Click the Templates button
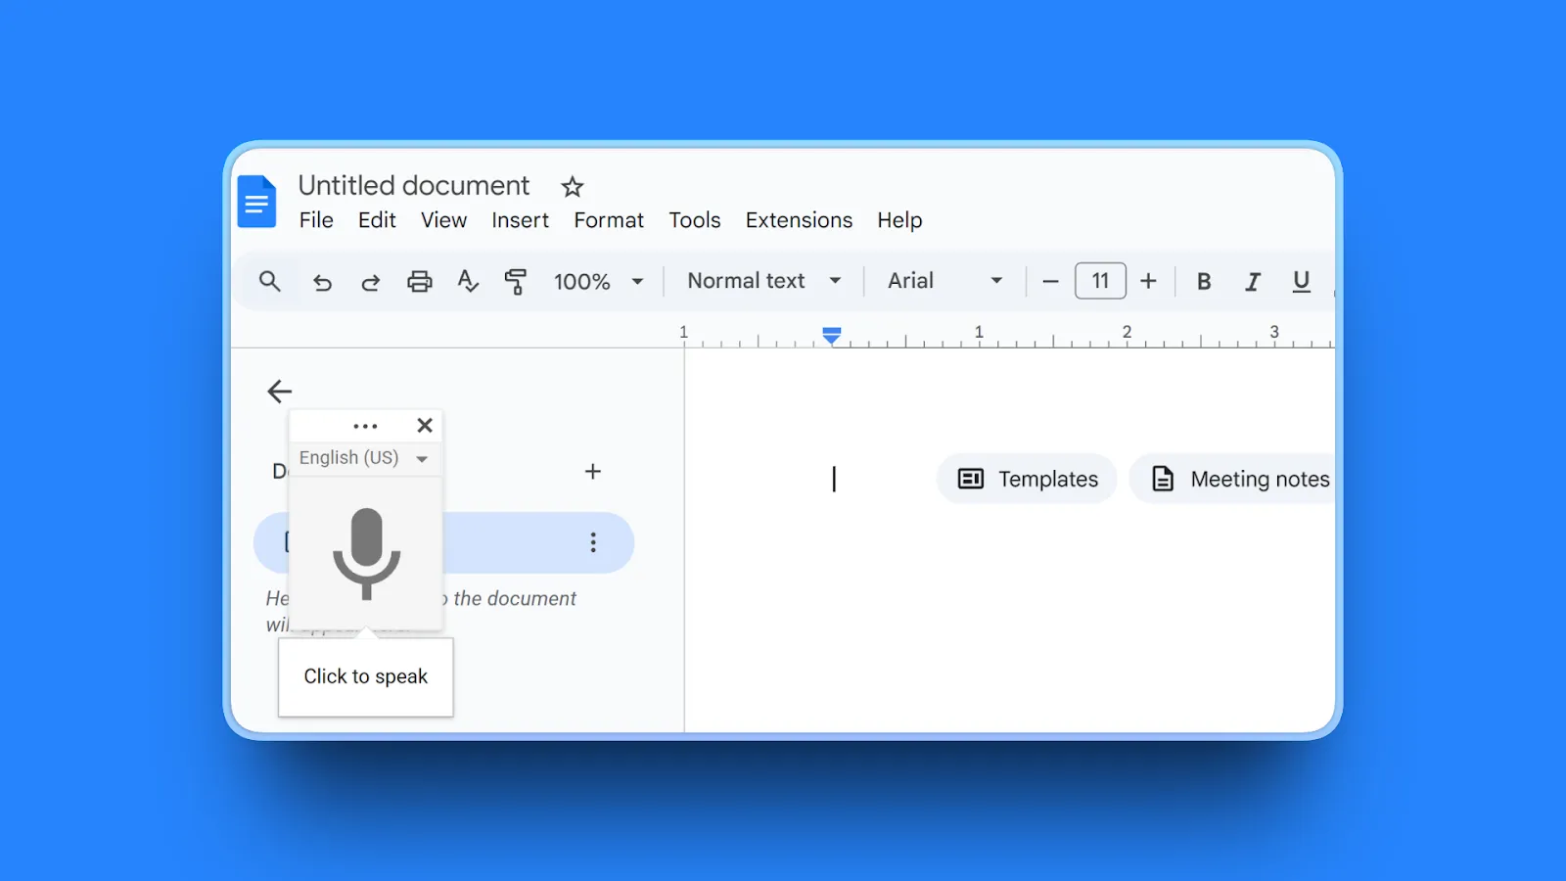 pos(1026,479)
